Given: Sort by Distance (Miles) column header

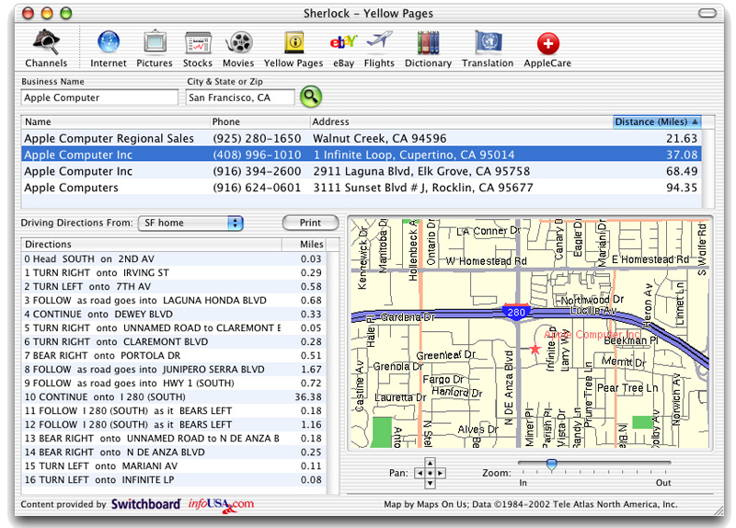Looking at the screenshot, I should point(657,122).
